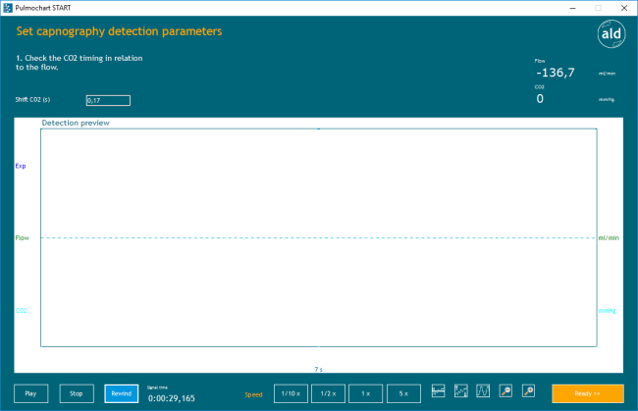Click the Pulmochart app icon in title bar
The width and height of the screenshot is (638, 411).
[8, 7]
